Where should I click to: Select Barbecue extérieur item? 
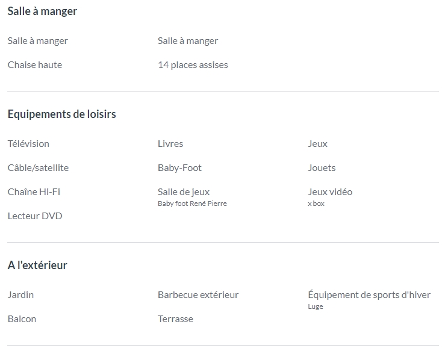click(198, 295)
